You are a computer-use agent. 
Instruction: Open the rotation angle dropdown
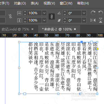(x=84, y=13)
